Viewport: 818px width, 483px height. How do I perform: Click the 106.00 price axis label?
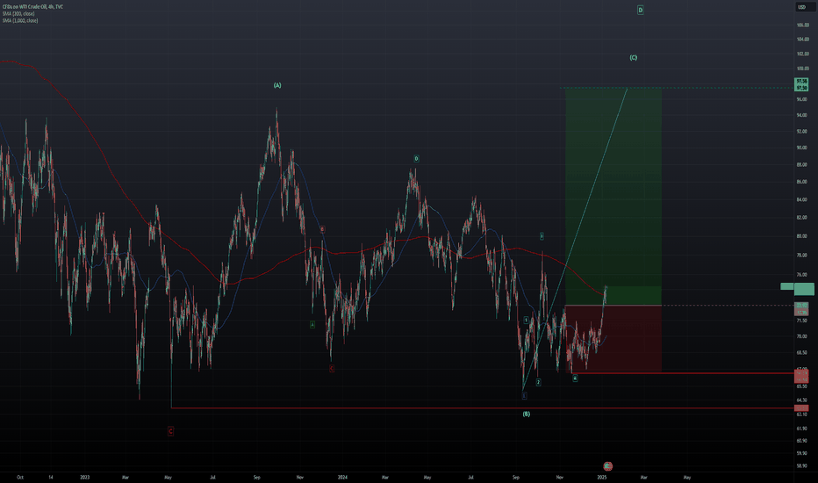click(803, 25)
